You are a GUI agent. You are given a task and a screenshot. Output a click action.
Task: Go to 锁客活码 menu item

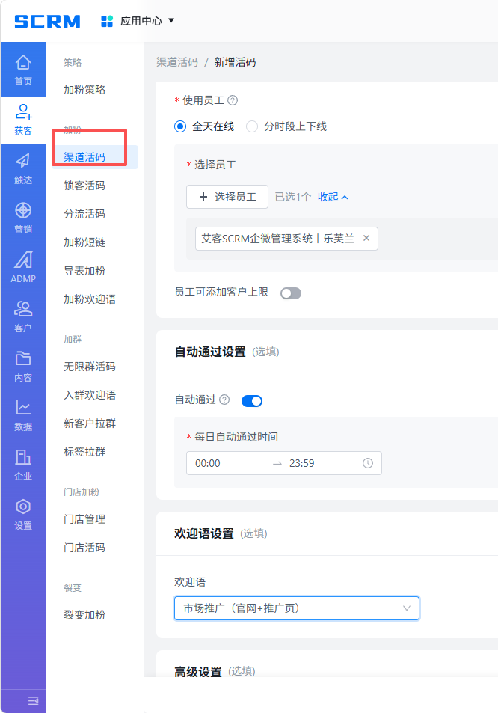[x=84, y=186]
